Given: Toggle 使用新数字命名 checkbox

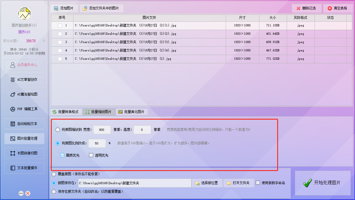Looking at the screenshot, I should pos(258,183).
